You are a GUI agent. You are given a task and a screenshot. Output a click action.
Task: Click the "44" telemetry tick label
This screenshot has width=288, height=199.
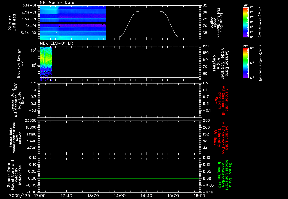[x=205, y=148]
